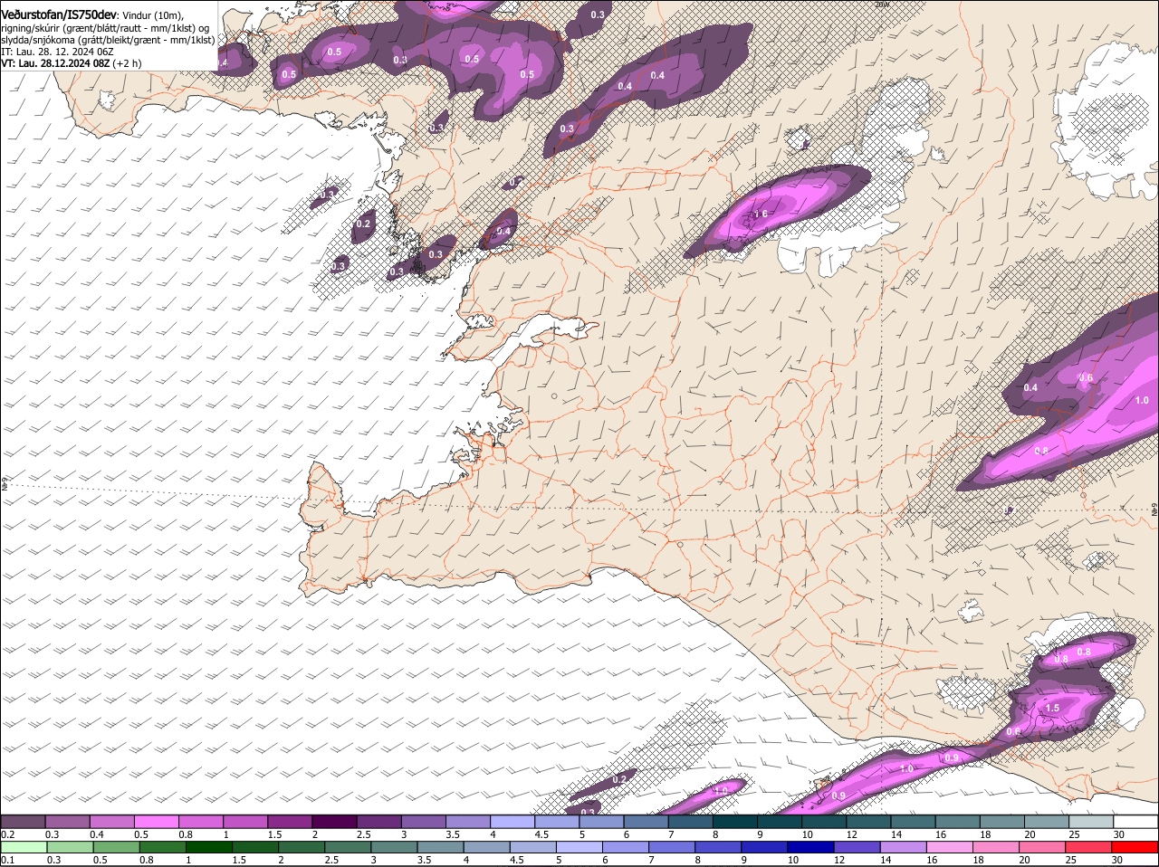Click the 25 red swatch in lower legend
Image resolution: width=1159 pixels, height=867 pixels.
click(x=1088, y=847)
